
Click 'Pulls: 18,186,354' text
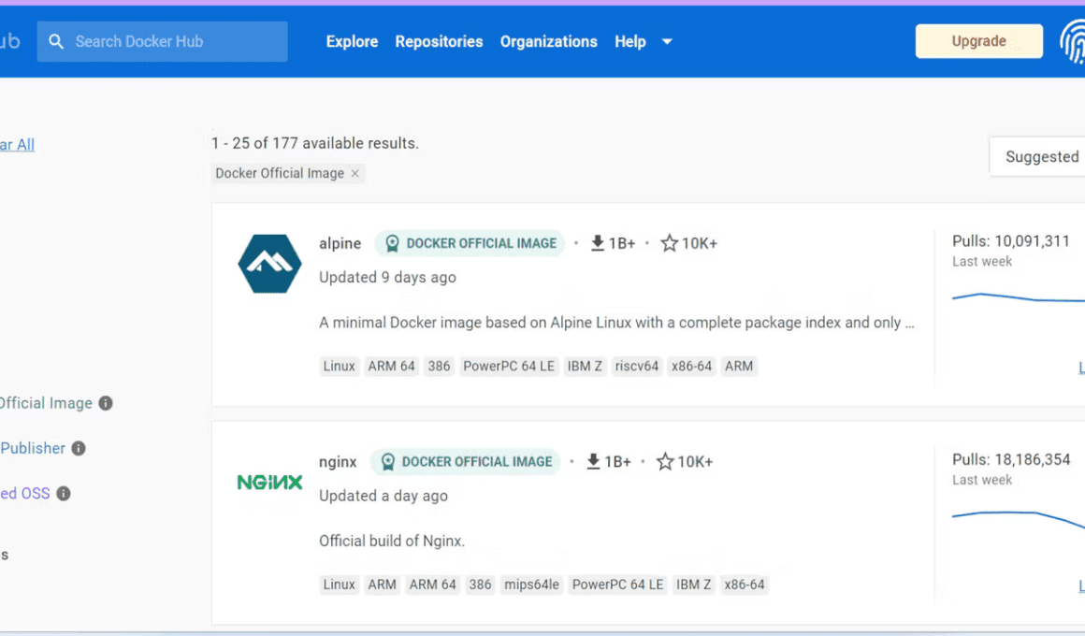[1011, 459]
